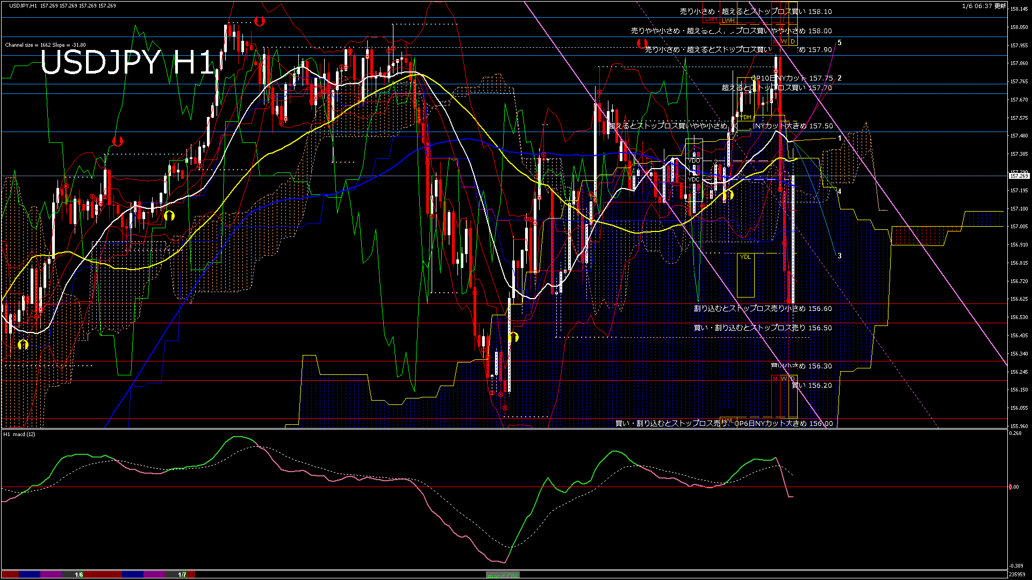The width and height of the screenshot is (1032, 580).
Task: Click the yellow up-arrow signal below the YDC label
Action: (728, 195)
